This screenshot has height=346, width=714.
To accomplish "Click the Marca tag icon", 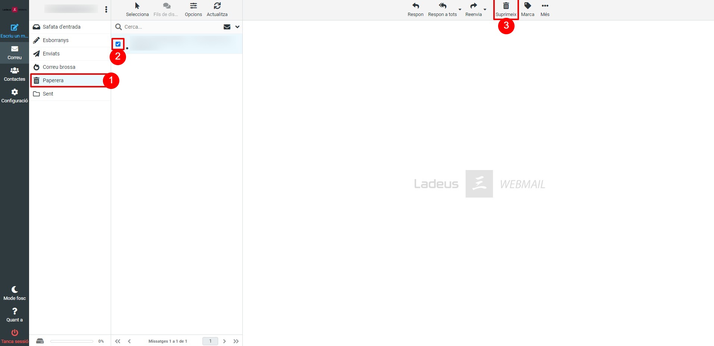I will (x=527, y=6).
